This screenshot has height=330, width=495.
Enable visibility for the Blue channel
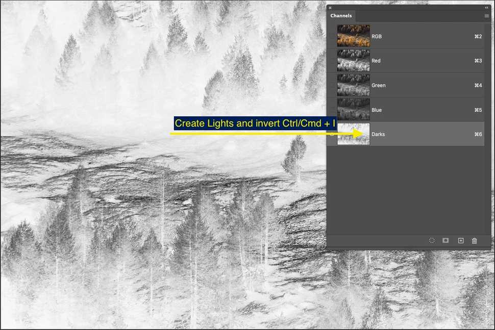click(332, 110)
